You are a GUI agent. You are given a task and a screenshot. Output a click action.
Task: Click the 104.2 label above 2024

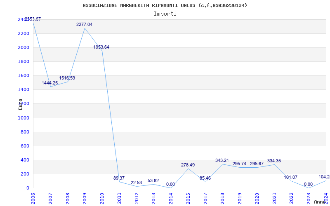point(324,177)
